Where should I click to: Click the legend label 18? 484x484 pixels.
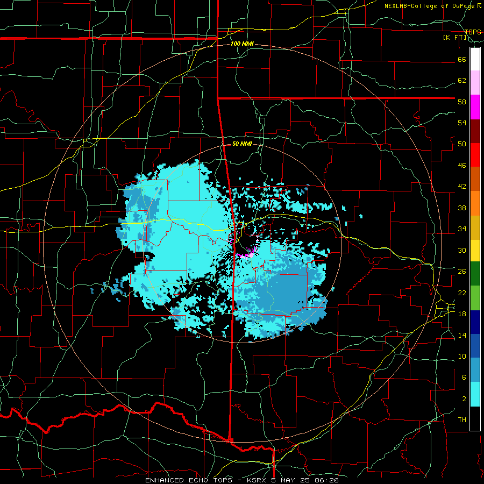pos(462,314)
